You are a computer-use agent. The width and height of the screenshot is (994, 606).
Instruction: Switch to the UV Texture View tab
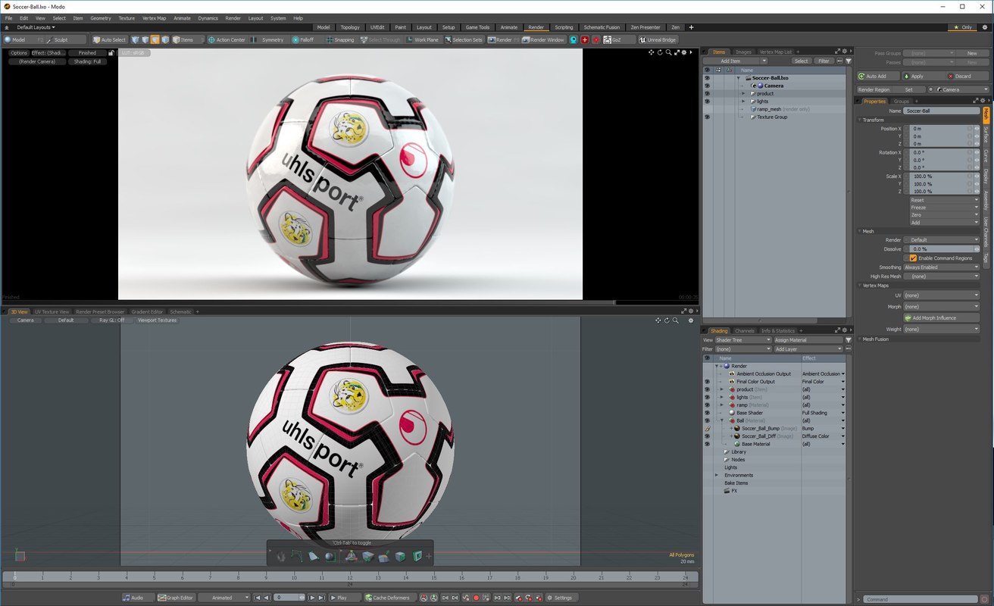tap(52, 311)
